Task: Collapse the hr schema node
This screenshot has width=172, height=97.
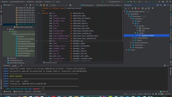Action: click(133, 23)
